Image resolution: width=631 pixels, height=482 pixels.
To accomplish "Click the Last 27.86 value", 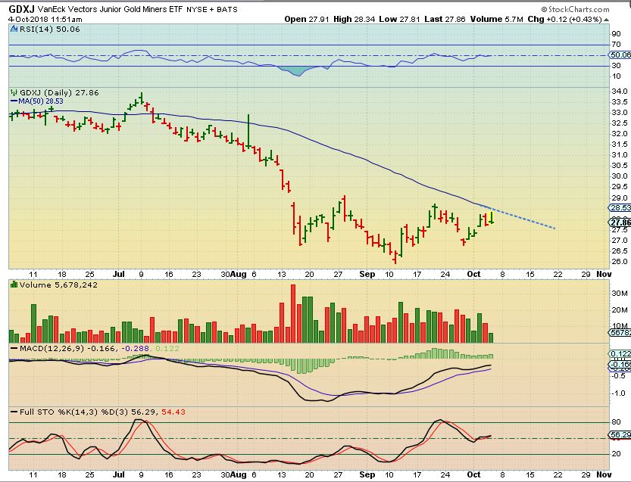I will pos(445,19).
